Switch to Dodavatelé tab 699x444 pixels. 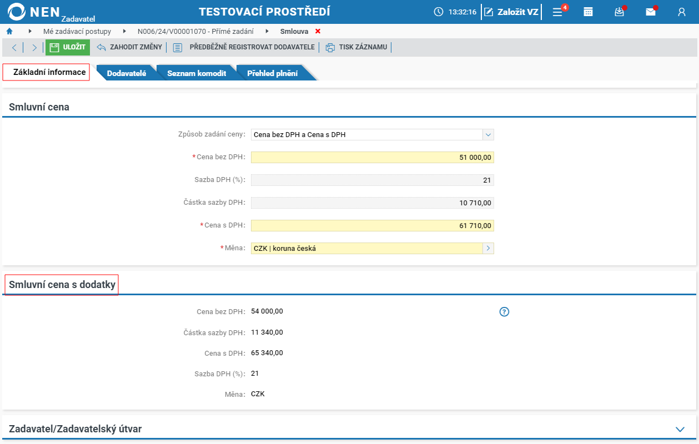pyautogui.click(x=127, y=73)
